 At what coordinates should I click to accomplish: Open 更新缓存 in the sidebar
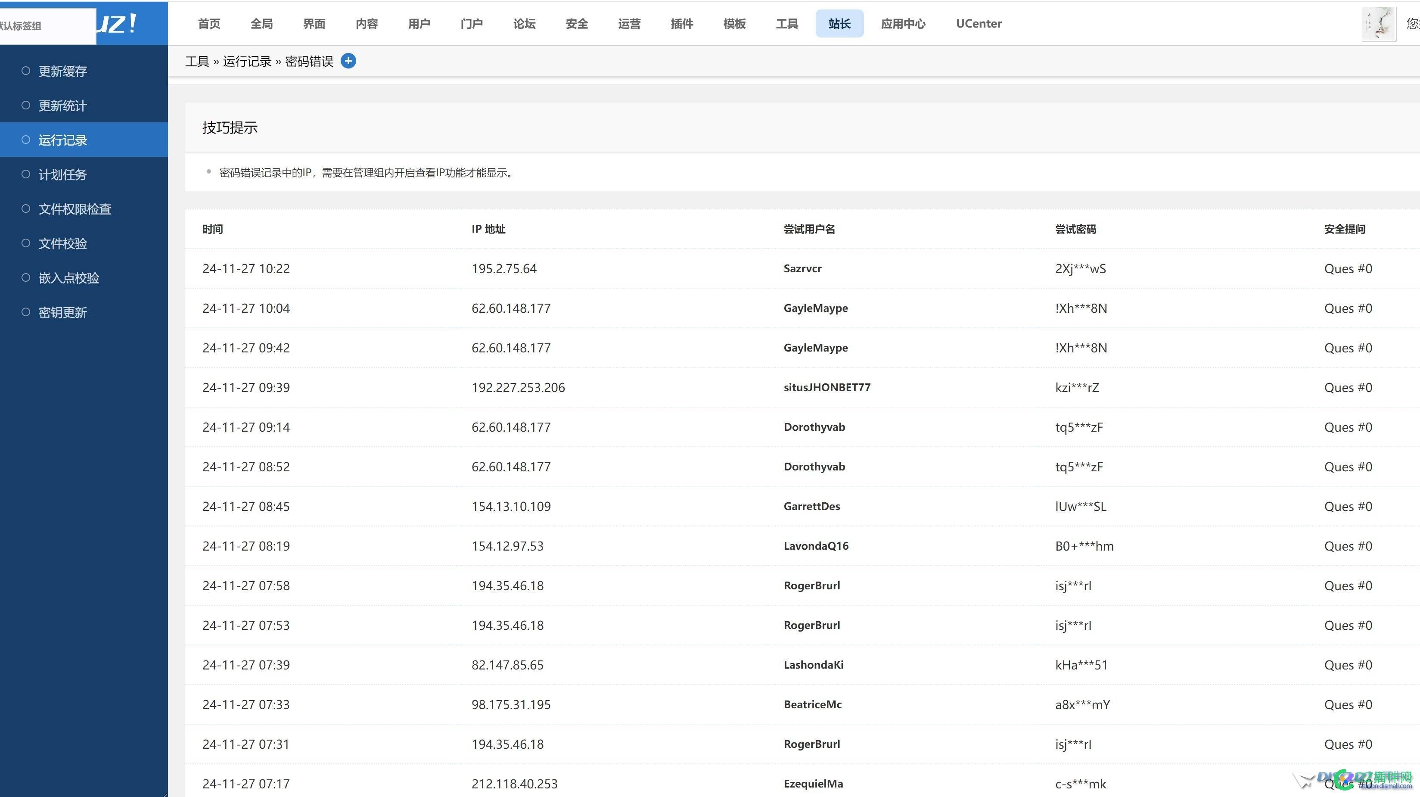[63, 71]
